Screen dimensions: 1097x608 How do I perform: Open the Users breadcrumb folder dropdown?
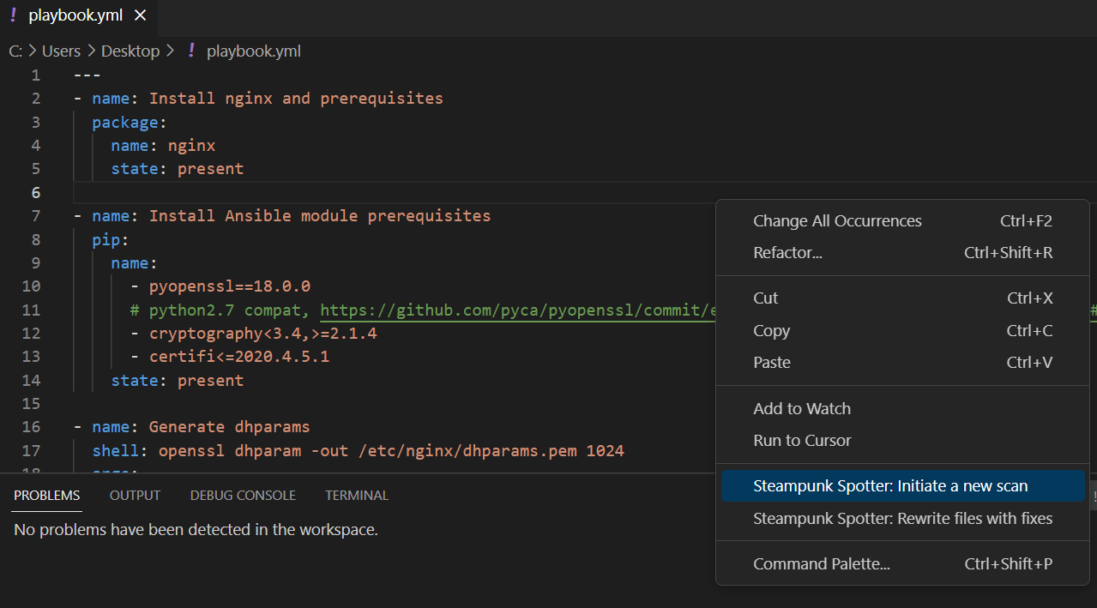(61, 51)
